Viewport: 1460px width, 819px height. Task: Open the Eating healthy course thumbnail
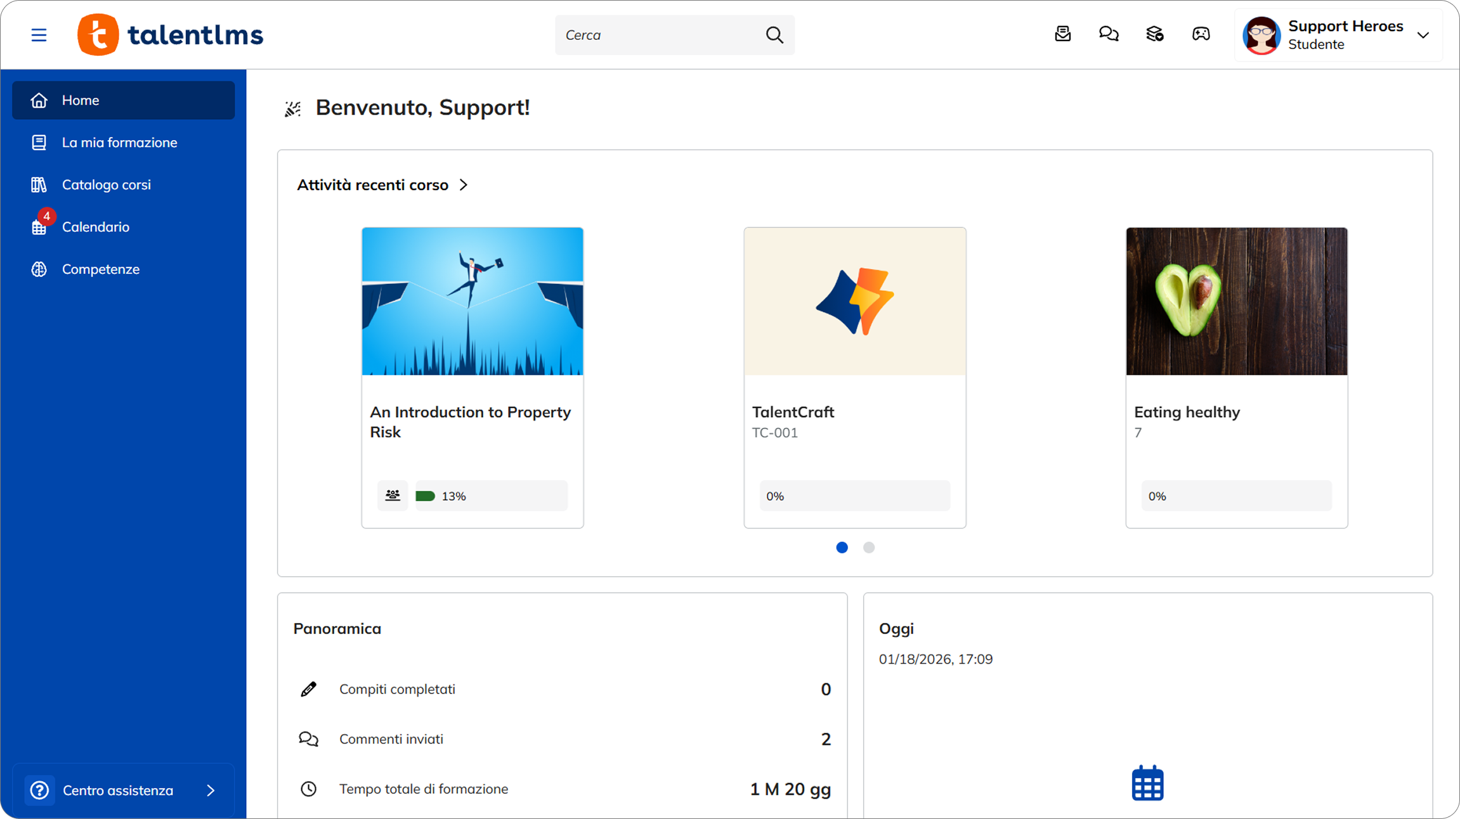(1236, 301)
